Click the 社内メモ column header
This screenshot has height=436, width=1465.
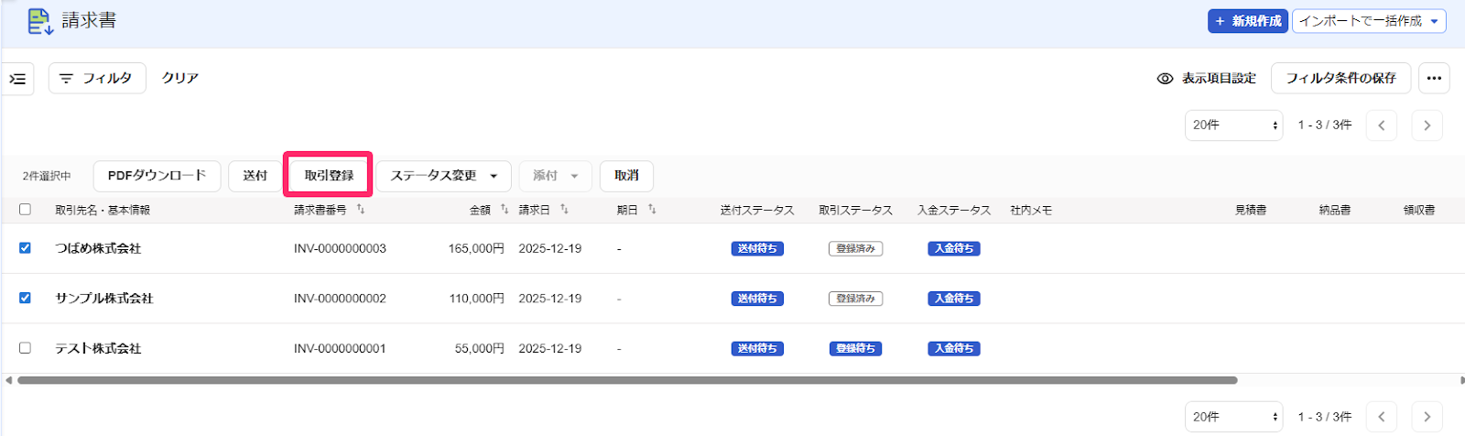tap(1031, 210)
